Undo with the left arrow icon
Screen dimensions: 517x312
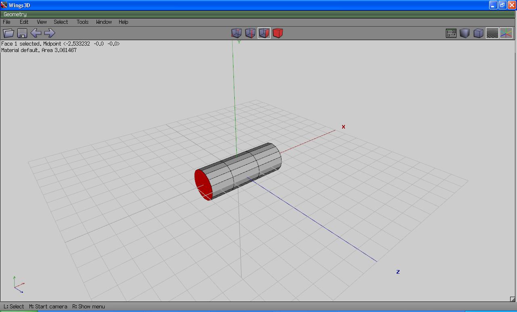[36, 33]
